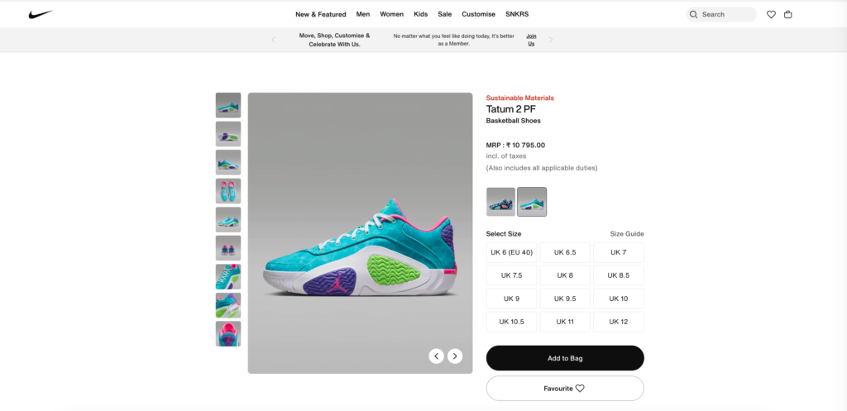Click the search magnifier icon

(x=694, y=14)
